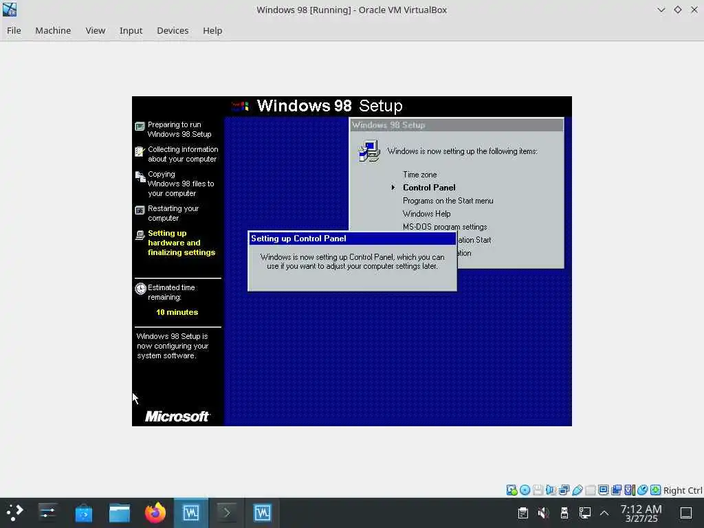This screenshot has width=704, height=528.
Task: Click the Right Ctrl host key label
Action: 683,490
